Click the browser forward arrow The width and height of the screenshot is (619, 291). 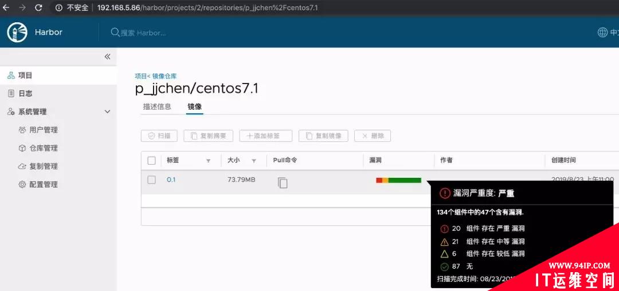[22, 7]
